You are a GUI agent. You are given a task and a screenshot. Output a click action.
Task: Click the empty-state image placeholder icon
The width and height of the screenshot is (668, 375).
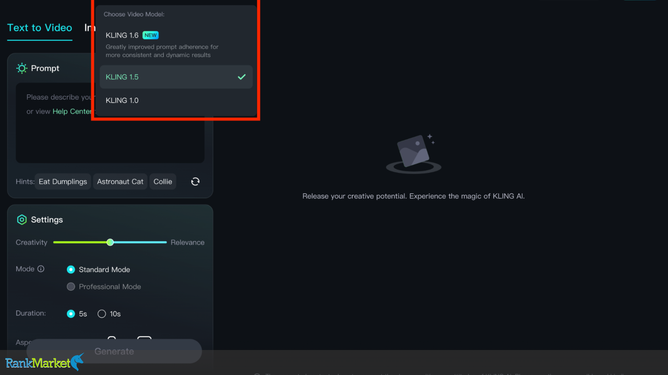click(414, 154)
